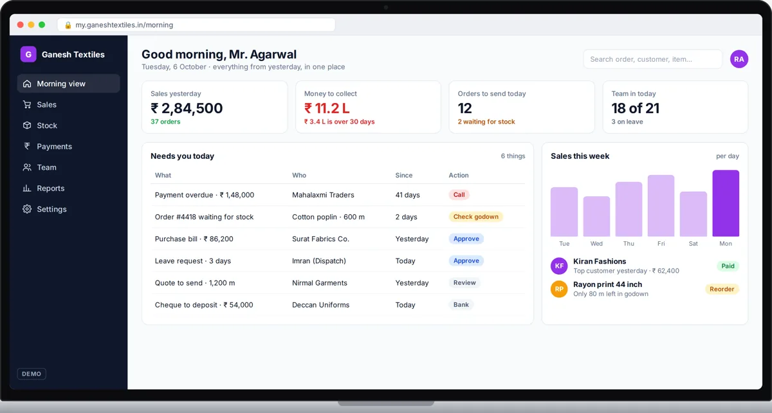Focus the search order, customer, item field
772x413 pixels.
pos(653,59)
